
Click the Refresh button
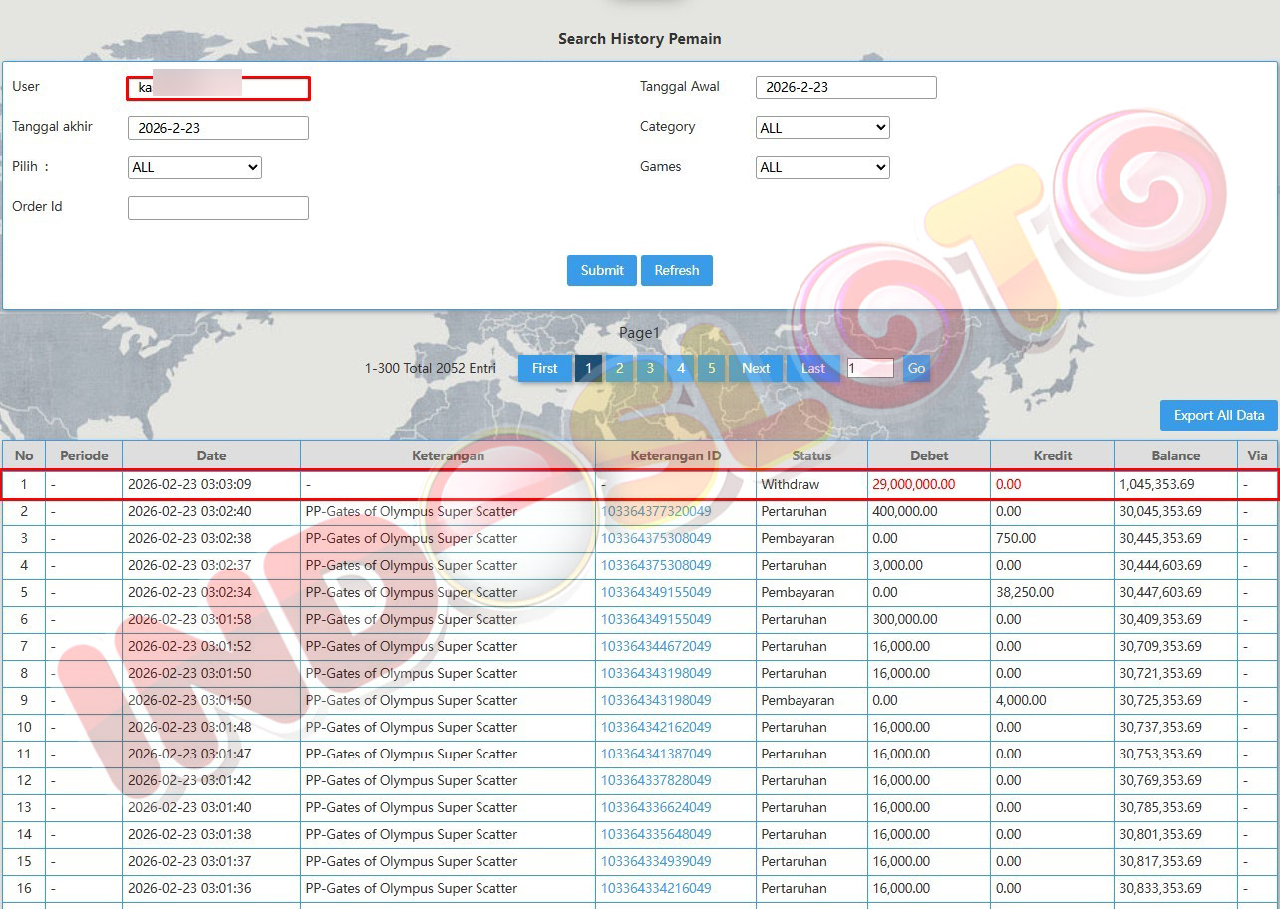click(x=676, y=270)
